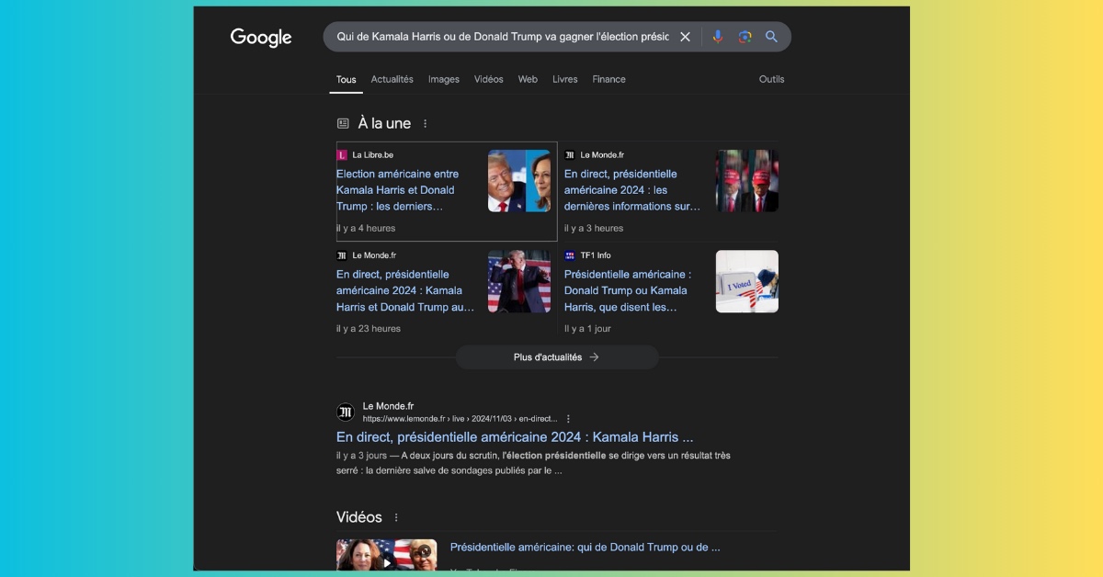Click Le Monde round site logo
Viewport: 1103px width, 577px height.
point(346,412)
